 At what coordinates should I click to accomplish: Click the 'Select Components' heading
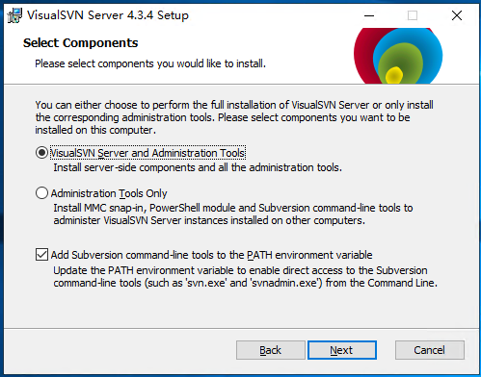81,43
